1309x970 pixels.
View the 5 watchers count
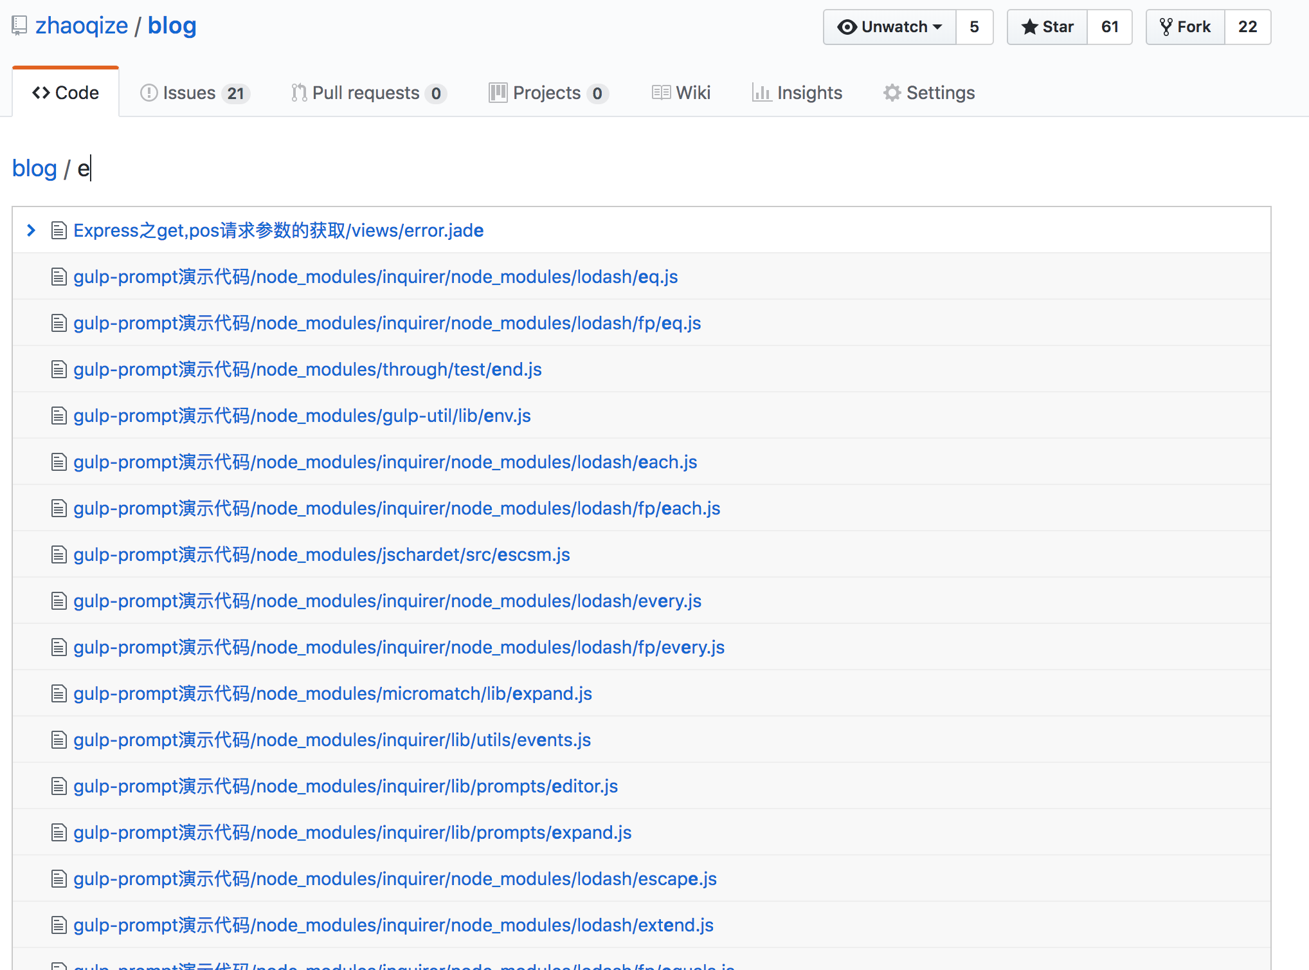974,27
